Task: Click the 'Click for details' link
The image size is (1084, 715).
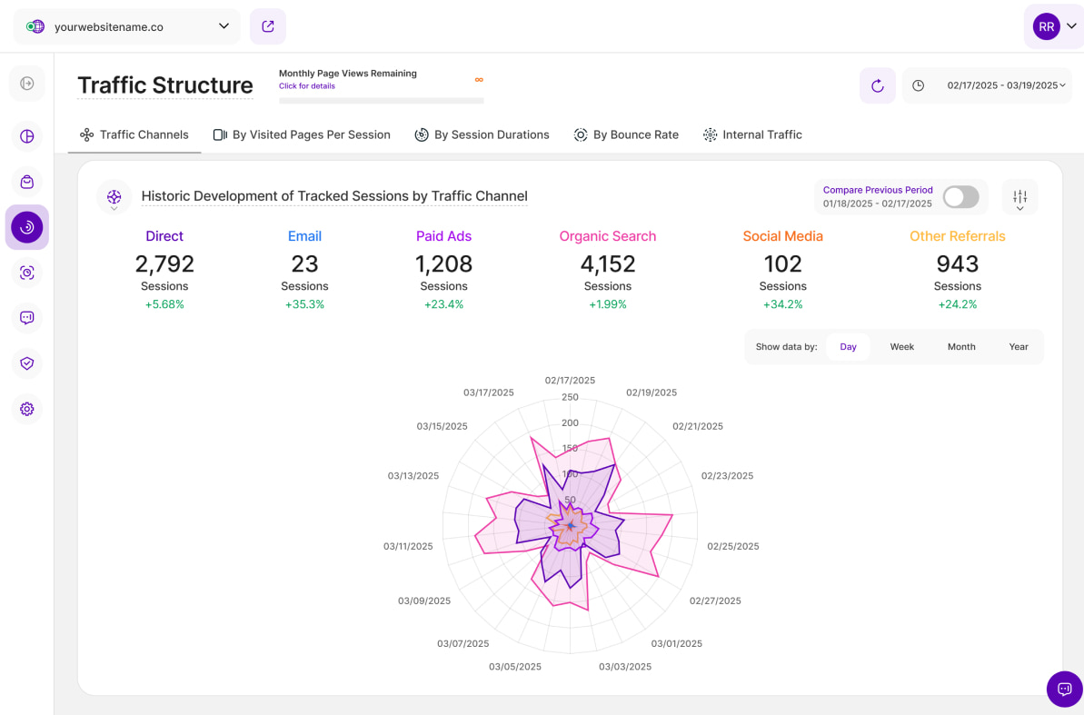Action: (x=307, y=86)
